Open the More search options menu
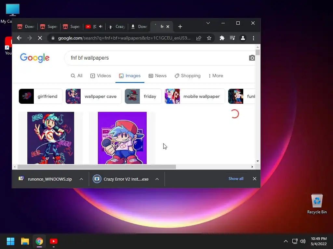Viewport: 333px width, 249px height. tap(216, 76)
